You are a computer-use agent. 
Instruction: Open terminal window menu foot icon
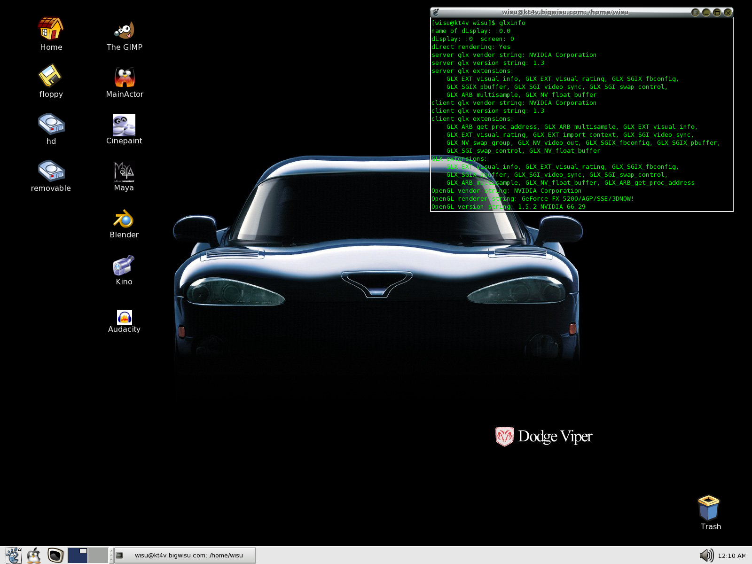[436, 12]
